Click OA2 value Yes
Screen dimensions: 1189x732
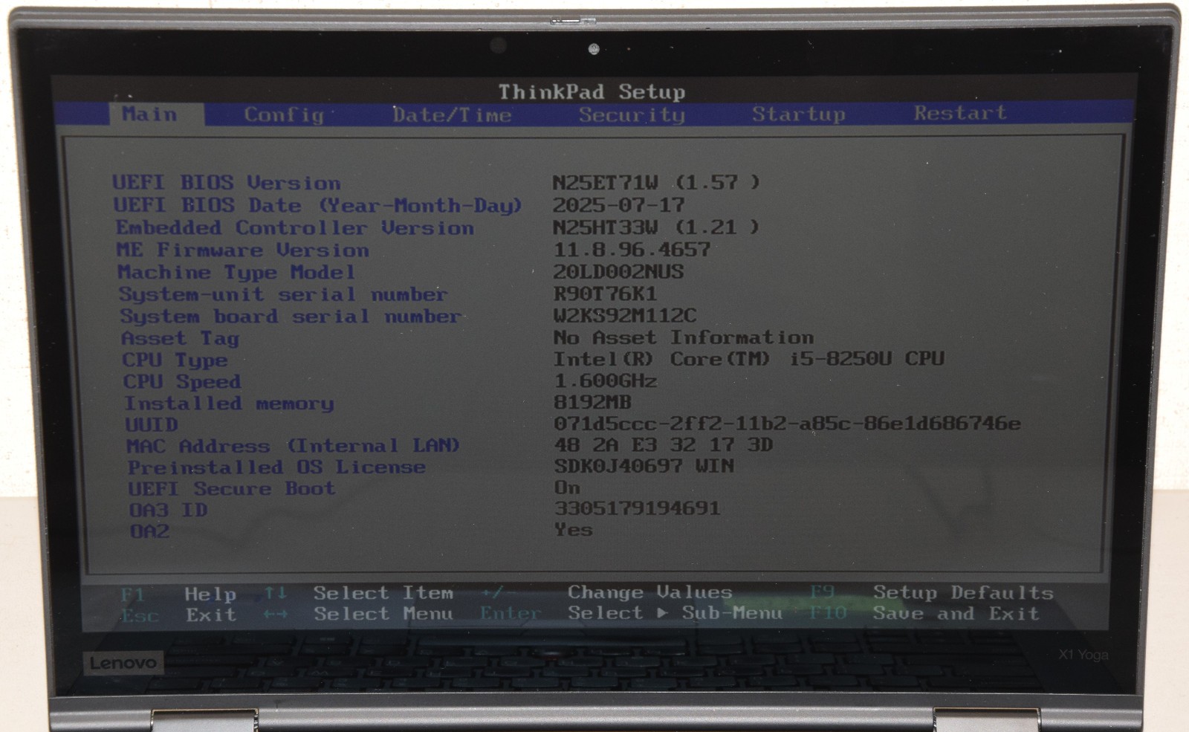(x=574, y=530)
